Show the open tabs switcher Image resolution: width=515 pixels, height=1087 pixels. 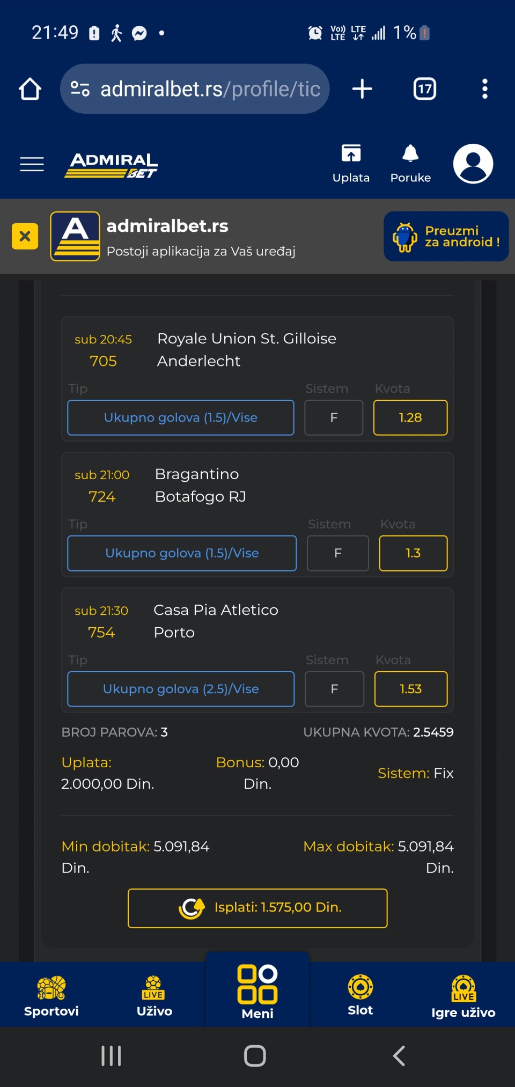424,89
